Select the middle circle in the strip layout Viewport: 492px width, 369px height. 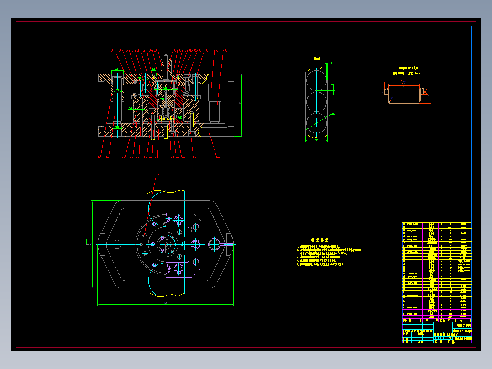click(317, 101)
